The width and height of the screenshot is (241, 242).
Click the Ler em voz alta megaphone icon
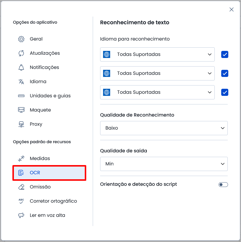21,215
